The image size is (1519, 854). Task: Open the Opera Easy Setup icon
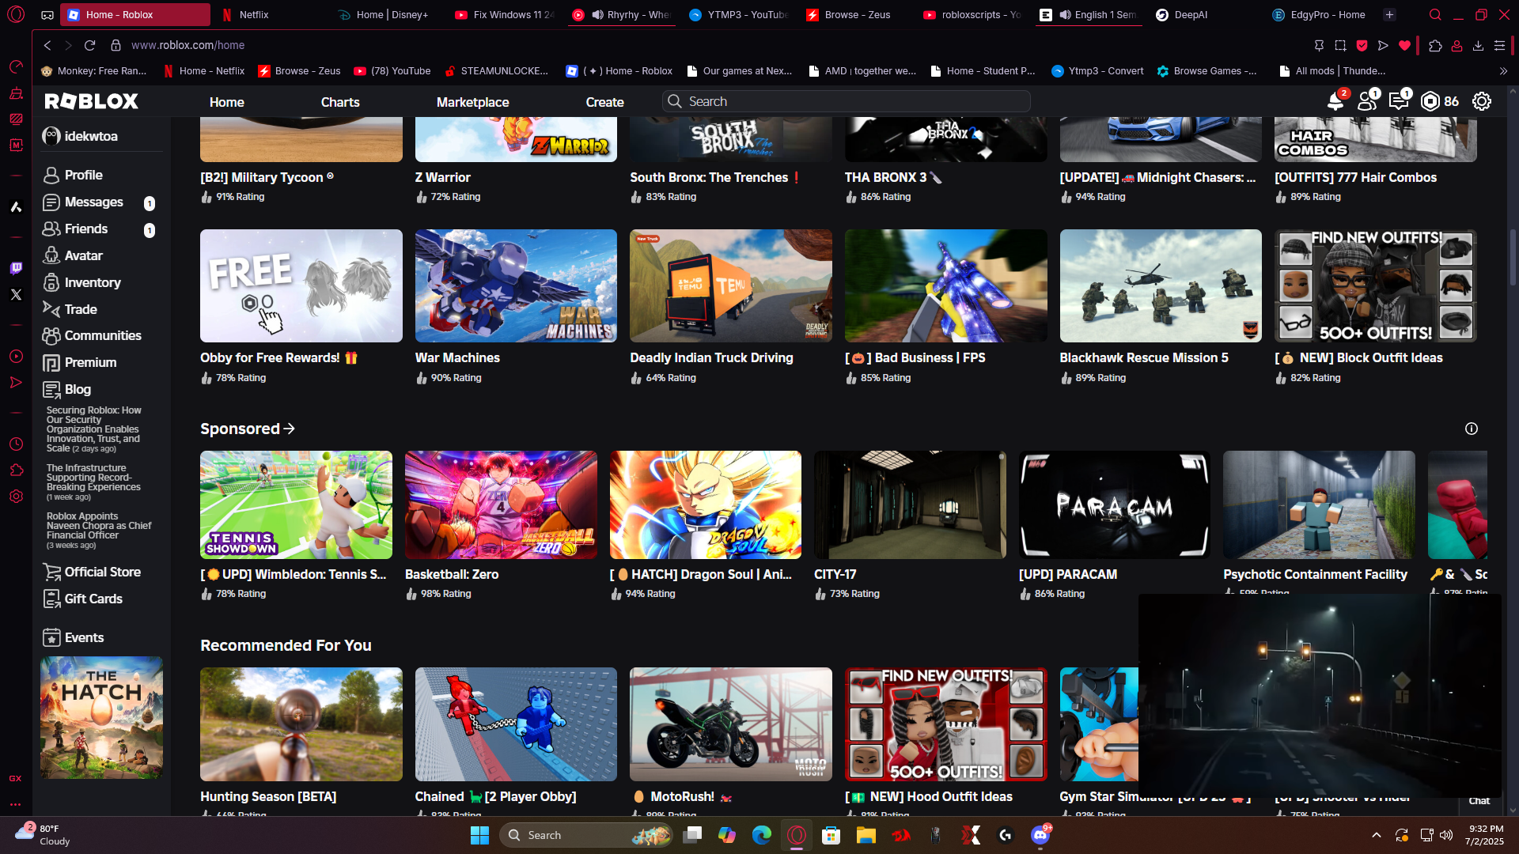tap(1499, 45)
